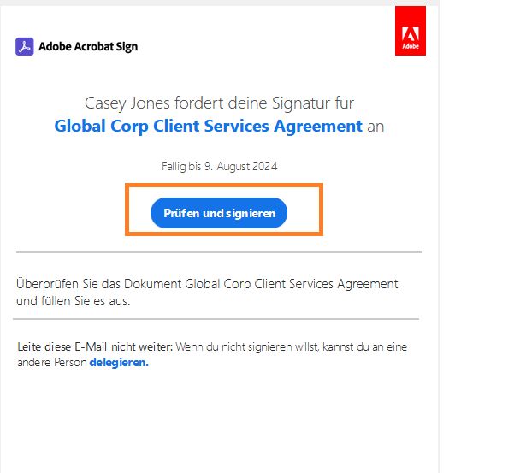The width and height of the screenshot is (514, 473).
Task: Open the Global Corp Client Services Agreement link
Action: point(208,126)
